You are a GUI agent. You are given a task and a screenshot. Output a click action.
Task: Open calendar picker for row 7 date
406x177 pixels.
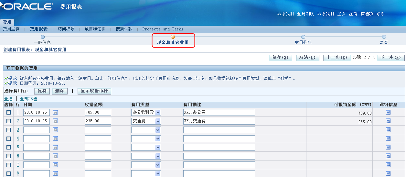[x=55, y=165]
